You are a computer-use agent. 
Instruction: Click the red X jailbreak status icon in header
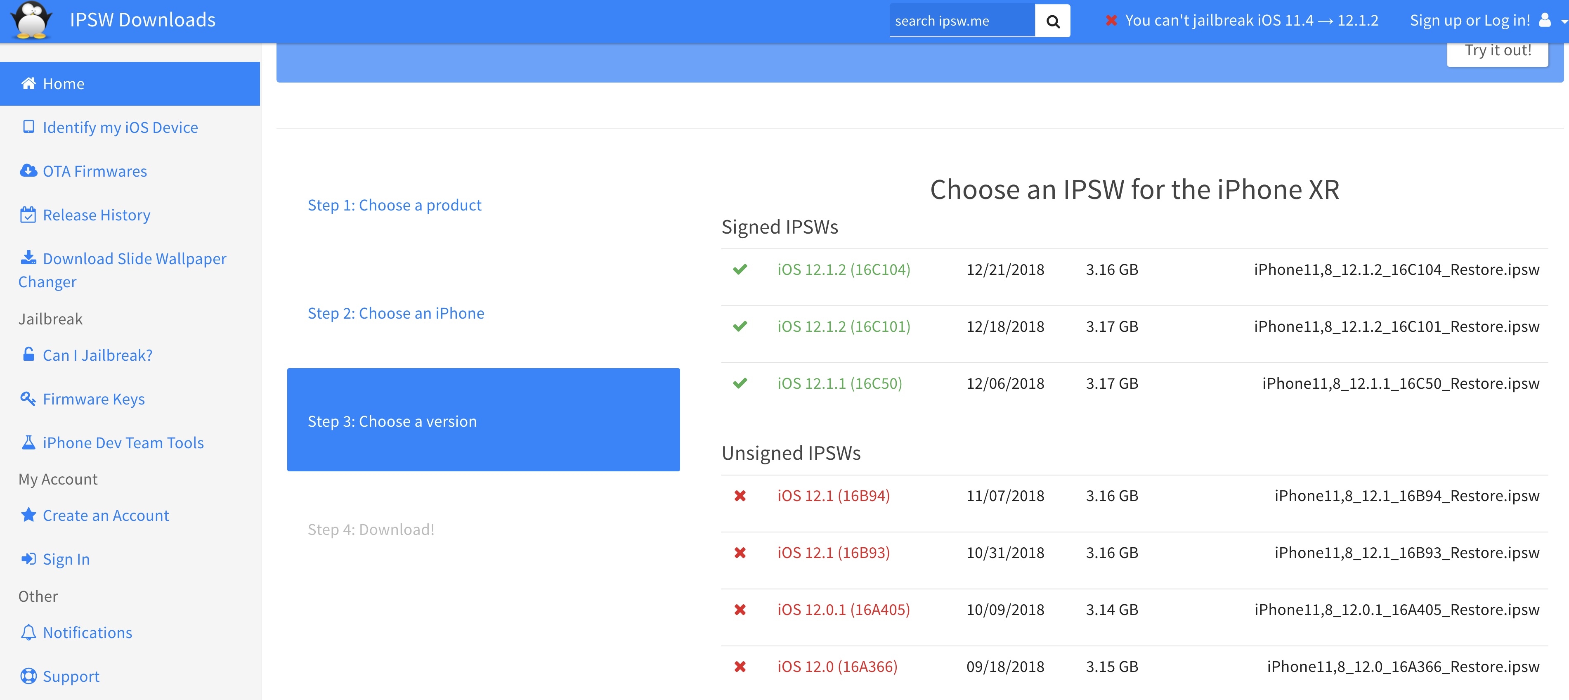1112,21
